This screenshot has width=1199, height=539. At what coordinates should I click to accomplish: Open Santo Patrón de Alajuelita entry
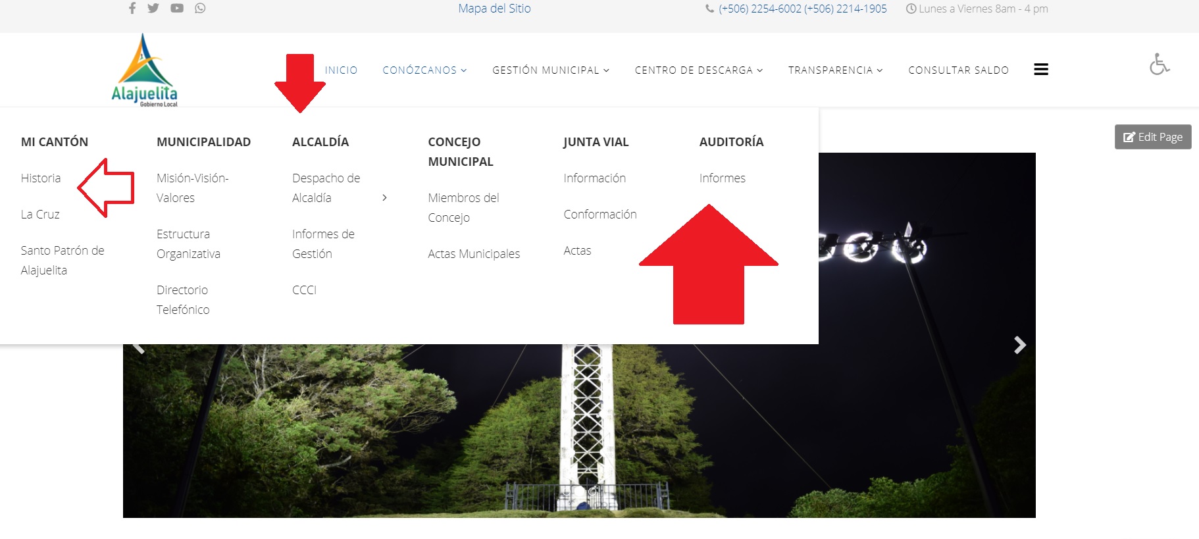(x=63, y=260)
